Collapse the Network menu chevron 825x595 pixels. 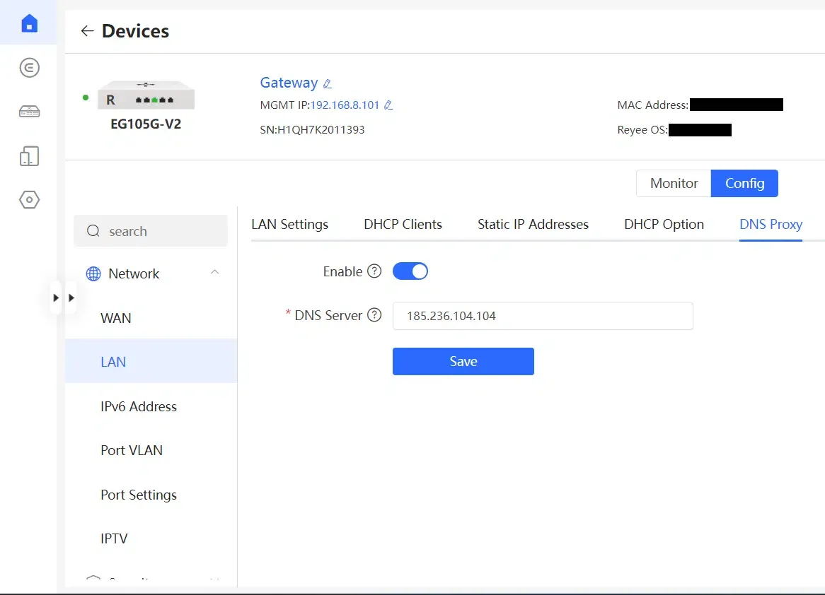(x=214, y=272)
